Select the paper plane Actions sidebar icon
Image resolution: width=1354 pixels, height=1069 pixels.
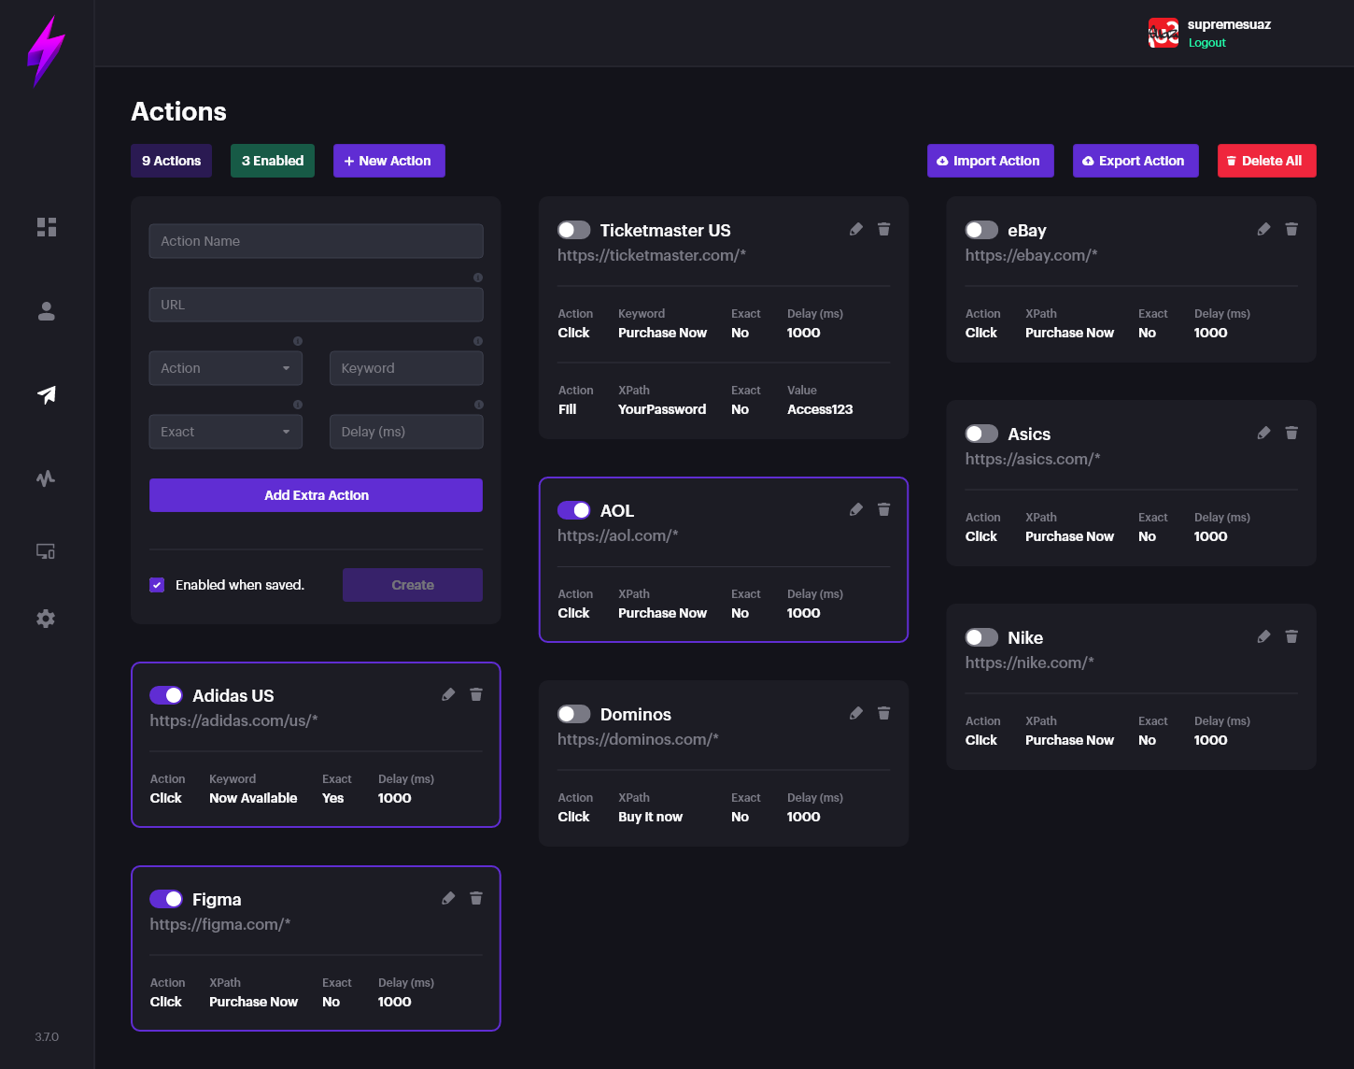46,394
